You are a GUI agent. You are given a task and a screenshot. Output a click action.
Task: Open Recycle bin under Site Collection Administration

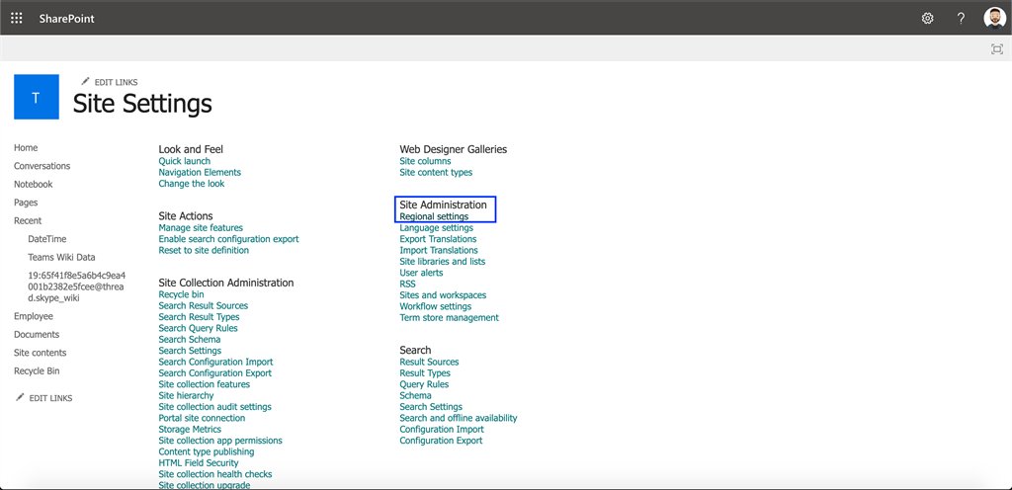click(x=182, y=294)
